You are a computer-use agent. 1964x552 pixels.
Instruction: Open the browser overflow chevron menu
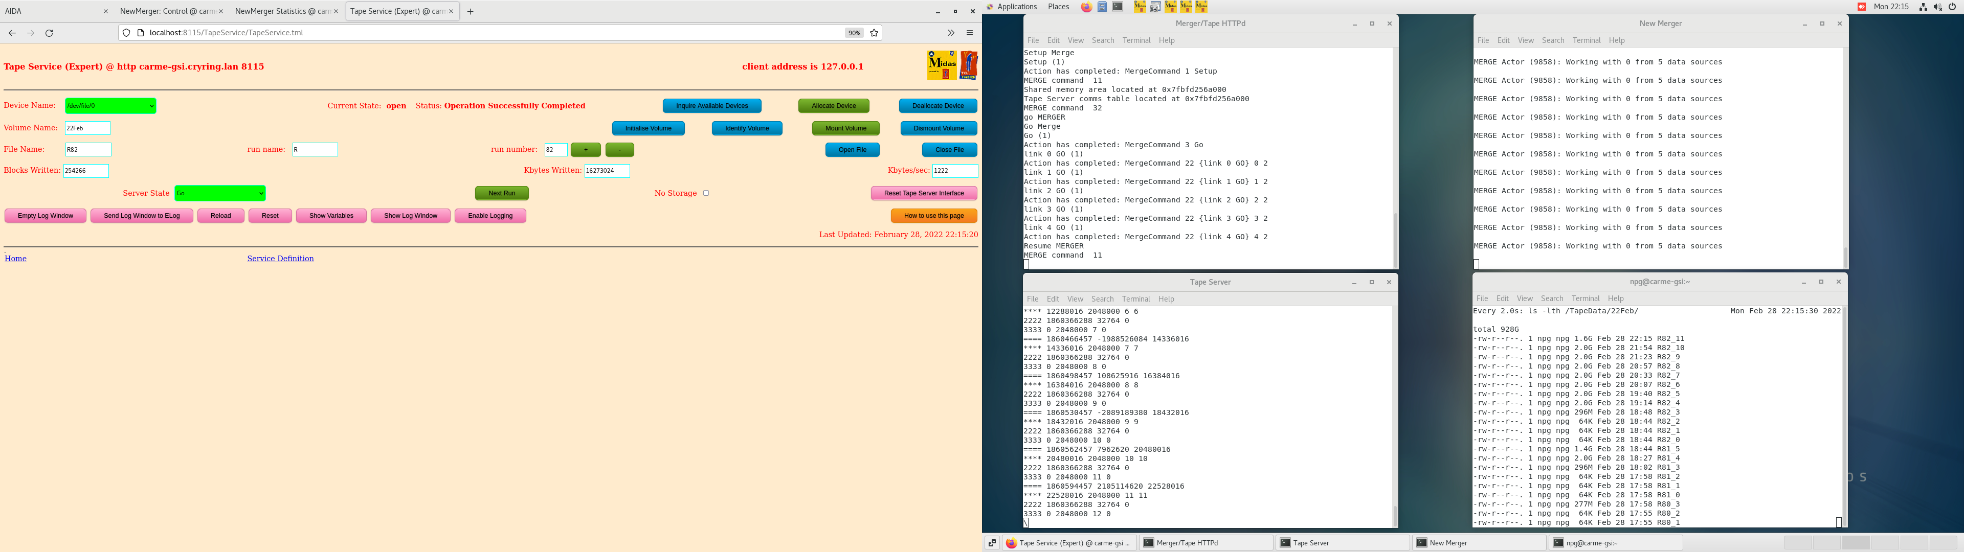(951, 33)
